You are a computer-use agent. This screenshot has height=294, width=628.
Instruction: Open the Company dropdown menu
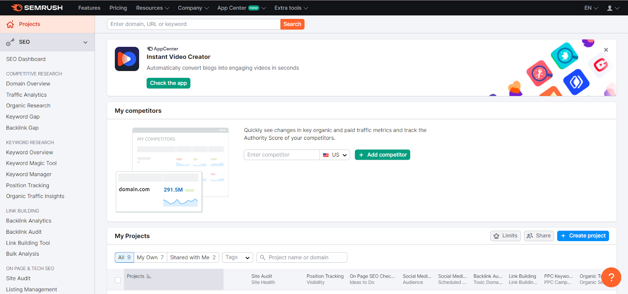(x=193, y=8)
